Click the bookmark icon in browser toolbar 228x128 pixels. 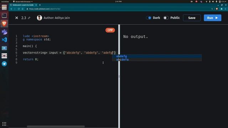pyautogui.click(x=22, y=9)
